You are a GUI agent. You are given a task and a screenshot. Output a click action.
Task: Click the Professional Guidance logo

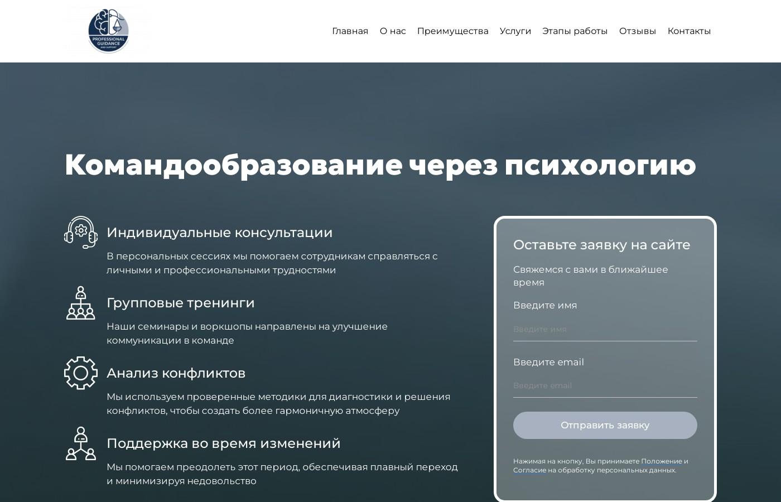107,31
